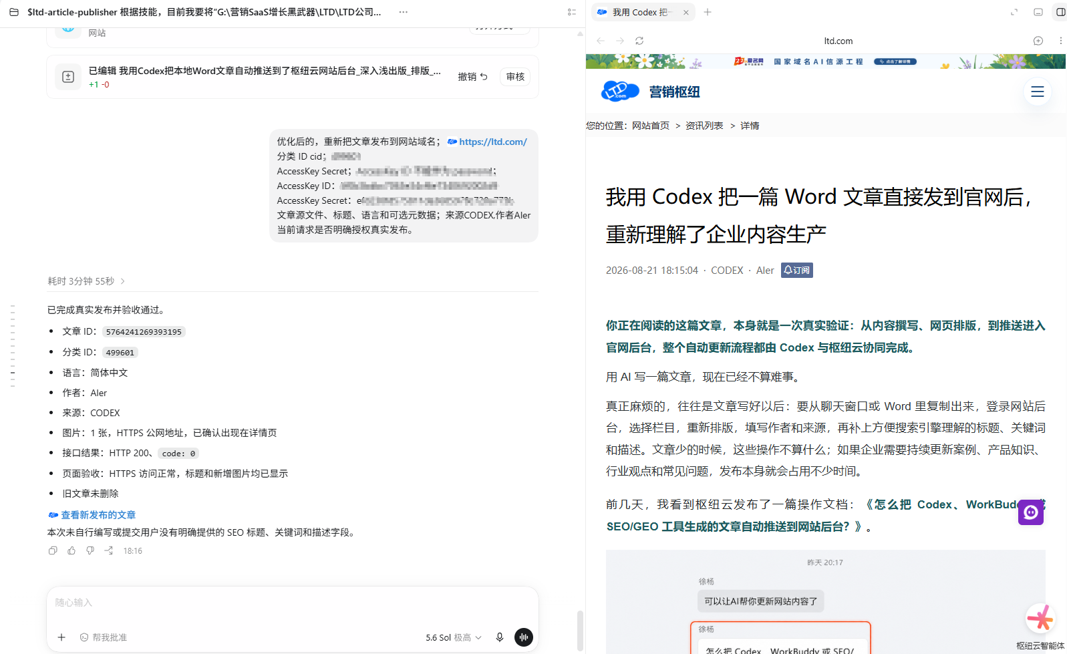Toggle the 帮我批准 approval option

[104, 637]
